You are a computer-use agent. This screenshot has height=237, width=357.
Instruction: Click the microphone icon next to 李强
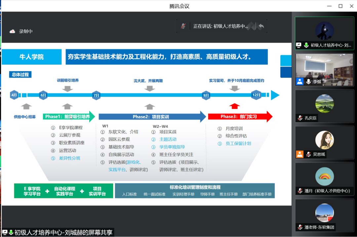(308, 82)
